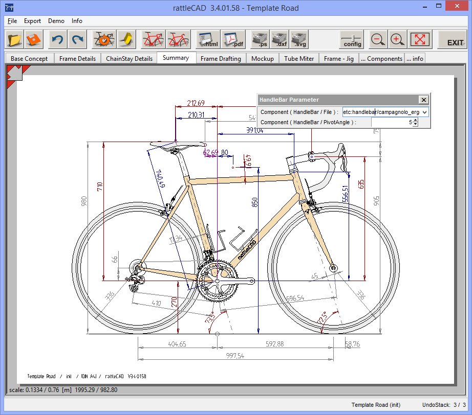Save the project with the orange floppy icon
This screenshot has width=472, height=415.
[x=34, y=39]
